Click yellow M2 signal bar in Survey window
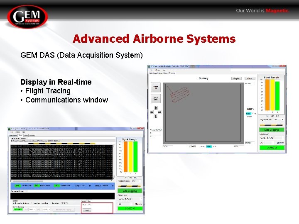 click(272, 95)
